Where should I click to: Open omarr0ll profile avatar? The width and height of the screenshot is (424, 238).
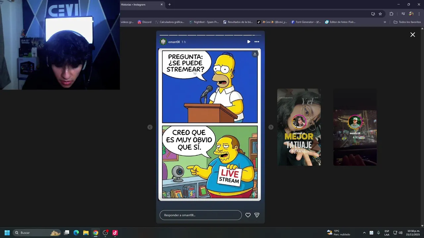pos(163,42)
